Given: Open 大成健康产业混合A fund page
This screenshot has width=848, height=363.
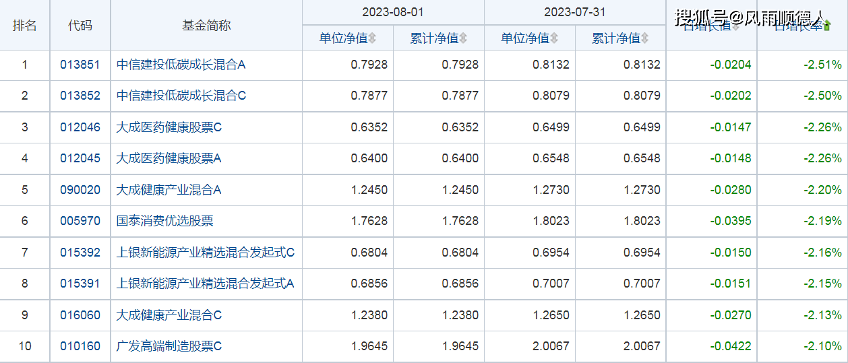Looking at the screenshot, I should tap(169, 190).
